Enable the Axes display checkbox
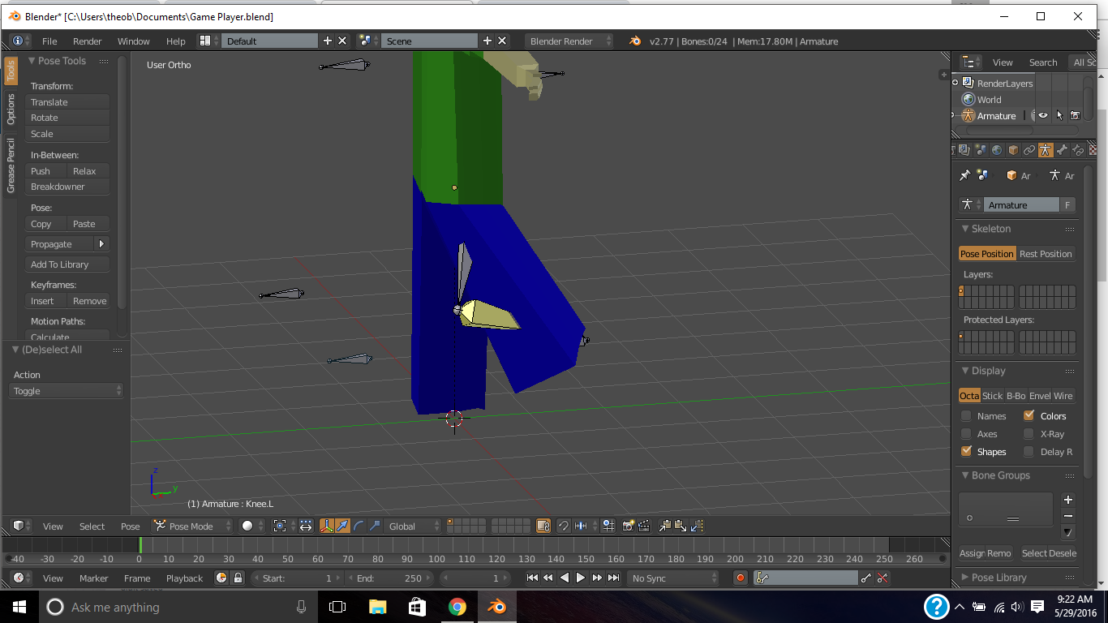This screenshot has height=623, width=1108. [x=966, y=433]
